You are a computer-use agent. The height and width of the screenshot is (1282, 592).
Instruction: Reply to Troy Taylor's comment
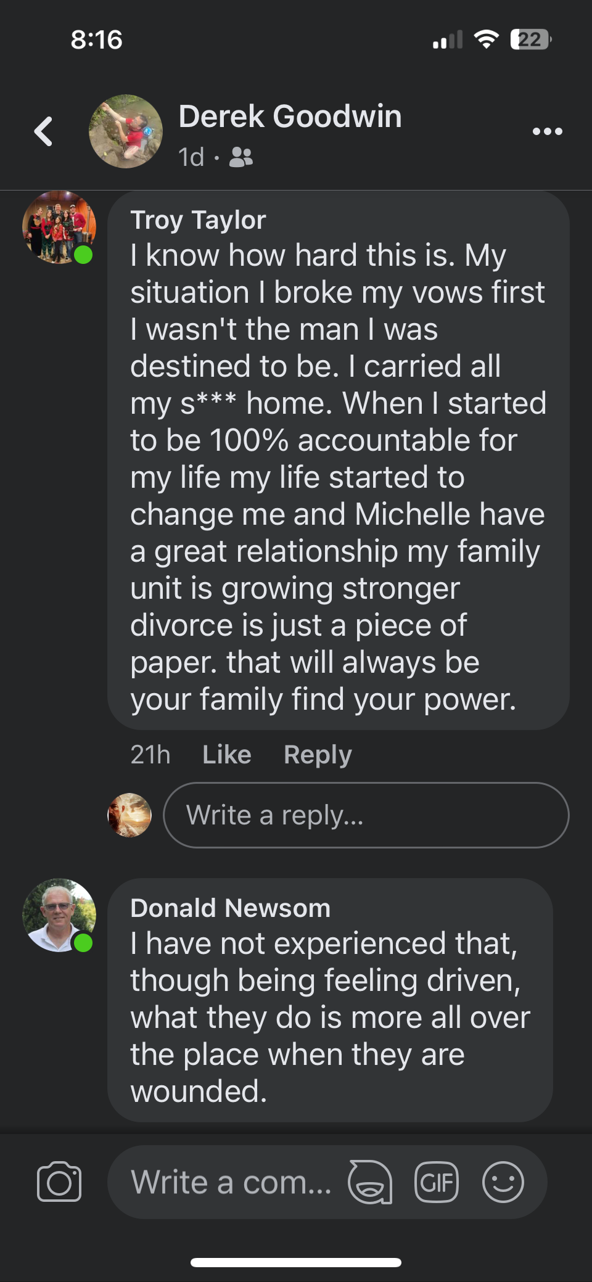pos(318,755)
